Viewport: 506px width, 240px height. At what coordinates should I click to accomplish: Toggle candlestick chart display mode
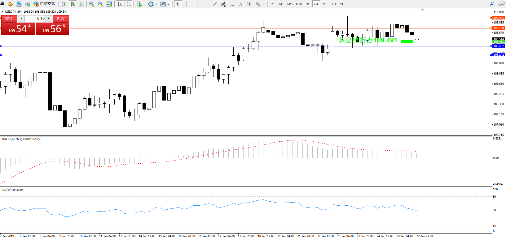73,4
